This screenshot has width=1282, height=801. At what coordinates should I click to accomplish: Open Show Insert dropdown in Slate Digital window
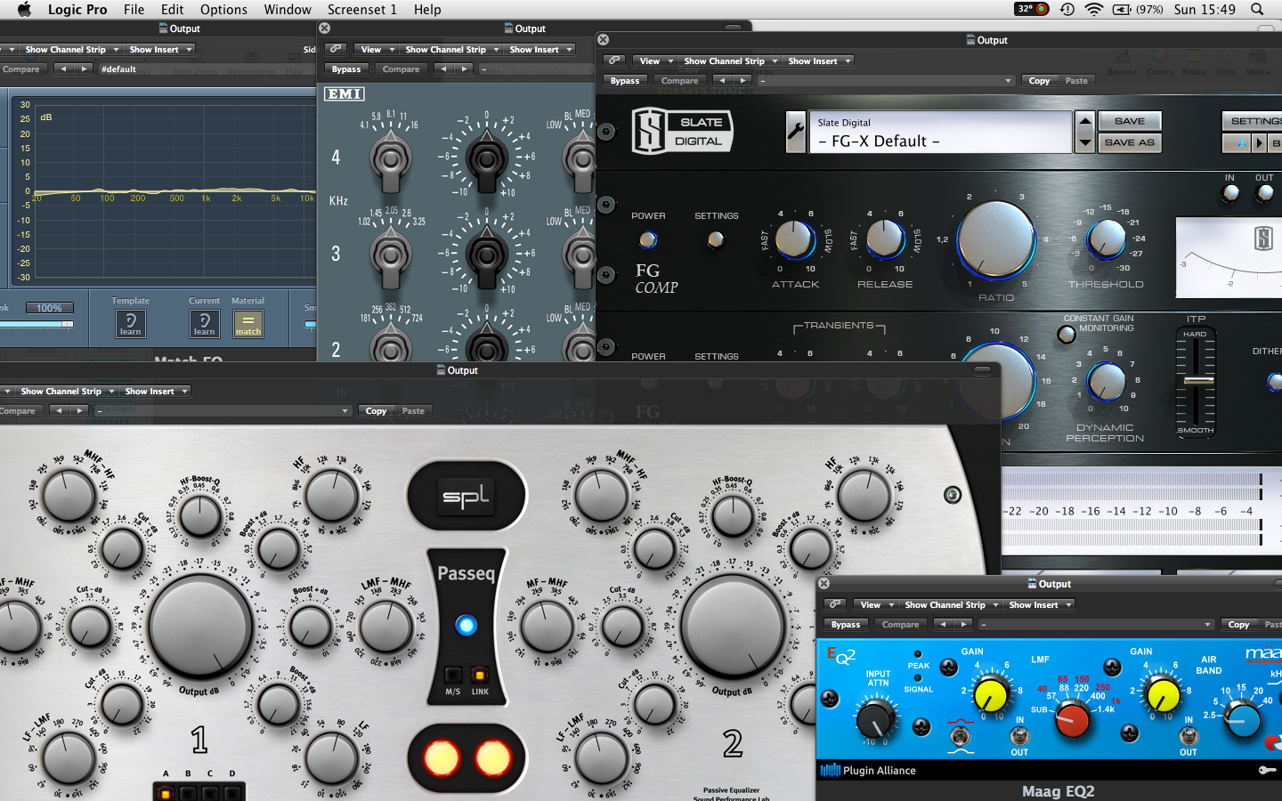[x=817, y=61]
